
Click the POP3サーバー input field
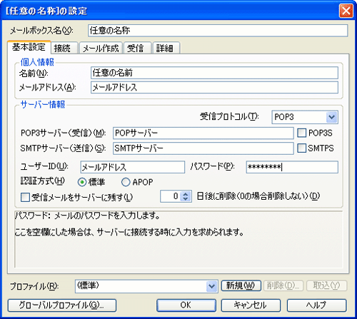tap(203, 133)
